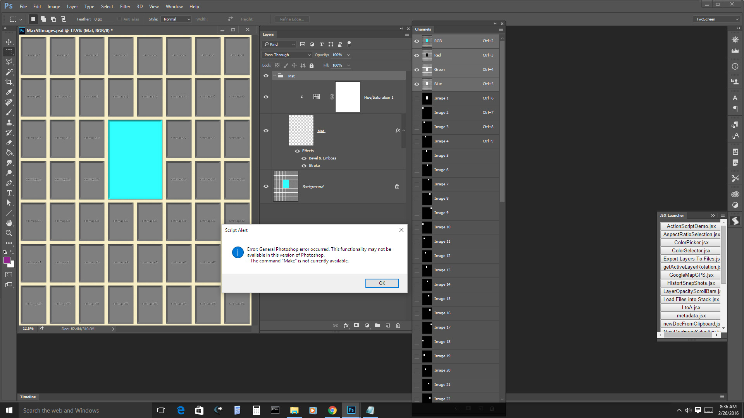Open Chrome from the taskbar
Viewport: 744px width, 418px height.
pos(332,410)
